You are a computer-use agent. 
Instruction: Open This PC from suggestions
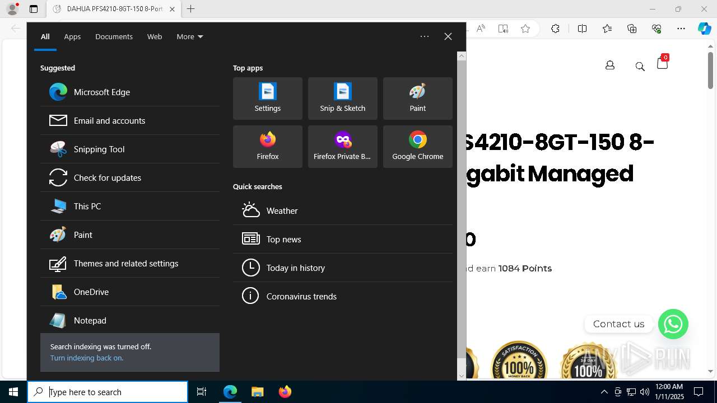pos(130,206)
